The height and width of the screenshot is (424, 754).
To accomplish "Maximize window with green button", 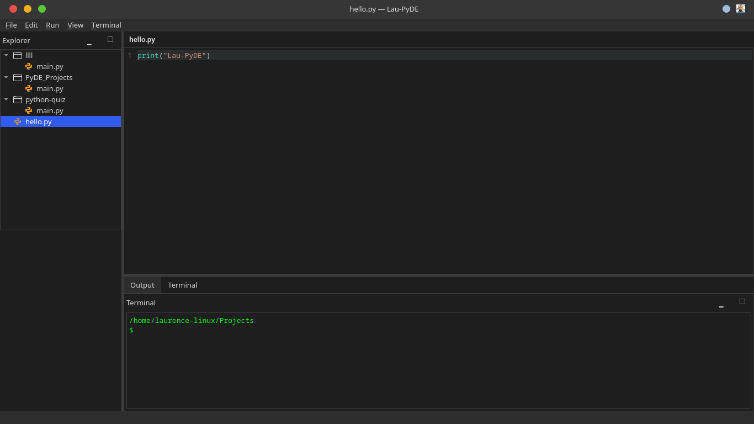I will pos(42,9).
